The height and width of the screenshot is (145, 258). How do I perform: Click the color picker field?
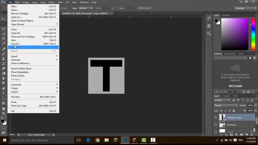(x=235, y=34)
